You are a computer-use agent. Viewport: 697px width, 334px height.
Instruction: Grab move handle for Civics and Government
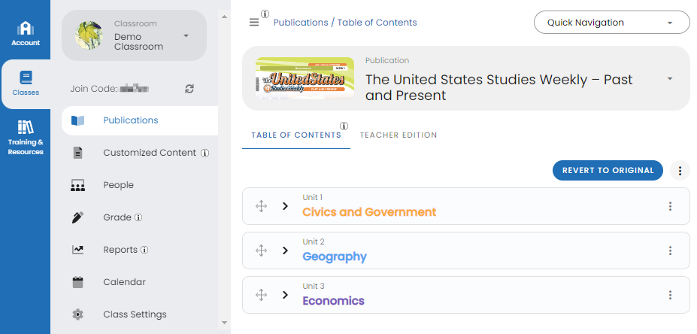261,206
